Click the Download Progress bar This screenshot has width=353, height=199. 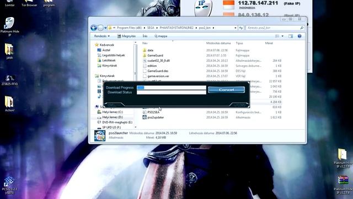(172, 87)
